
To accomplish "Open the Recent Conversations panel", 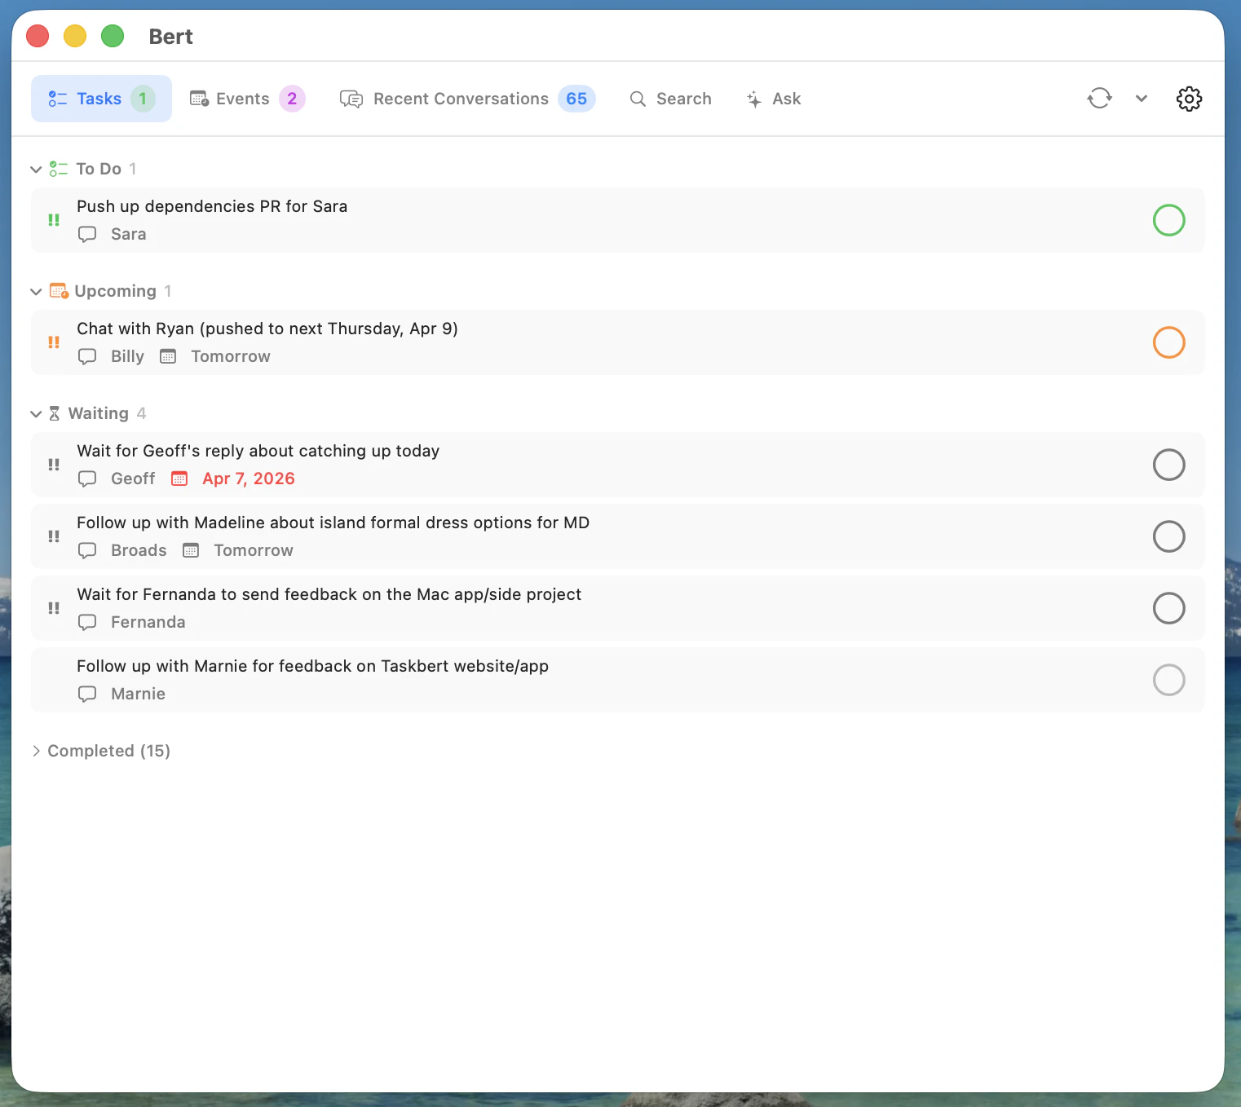I will point(460,99).
